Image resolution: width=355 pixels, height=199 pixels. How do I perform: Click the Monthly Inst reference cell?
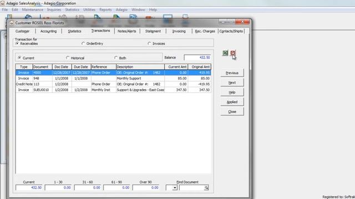104,90
